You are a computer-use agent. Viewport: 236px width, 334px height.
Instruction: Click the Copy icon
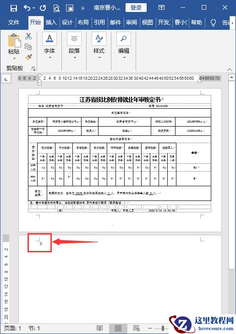[28, 47]
